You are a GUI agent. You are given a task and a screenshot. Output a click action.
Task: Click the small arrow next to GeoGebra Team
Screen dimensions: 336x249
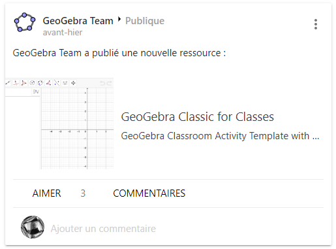click(119, 20)
